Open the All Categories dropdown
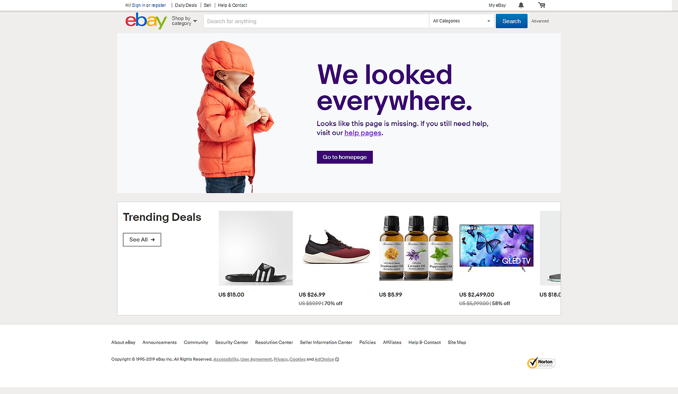Image resolution: width=678 pixels, height=394 pixels. pos(461,21)
